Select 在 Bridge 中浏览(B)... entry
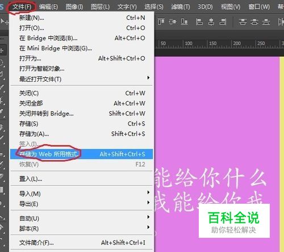 pos(82,38)
